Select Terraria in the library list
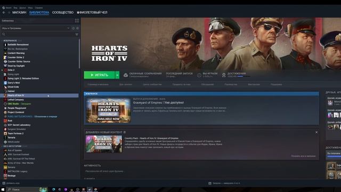Viewport: 341px width, 192px height. 11,138
